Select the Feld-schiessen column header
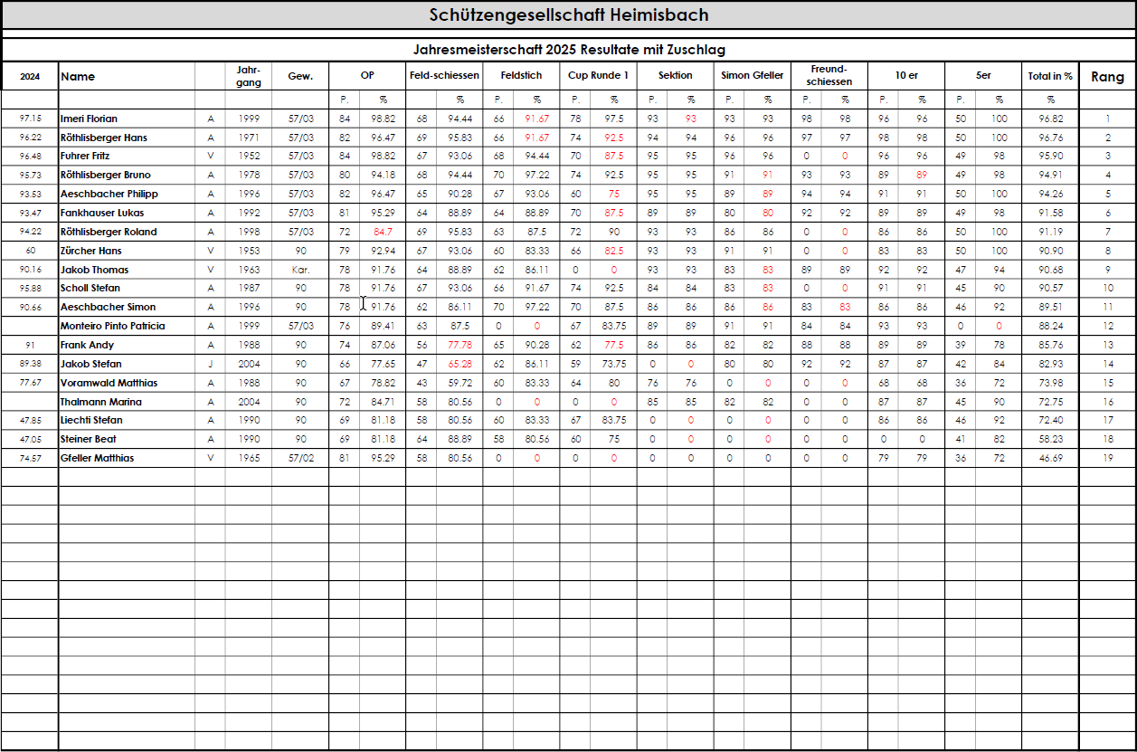 click(444, 76)
